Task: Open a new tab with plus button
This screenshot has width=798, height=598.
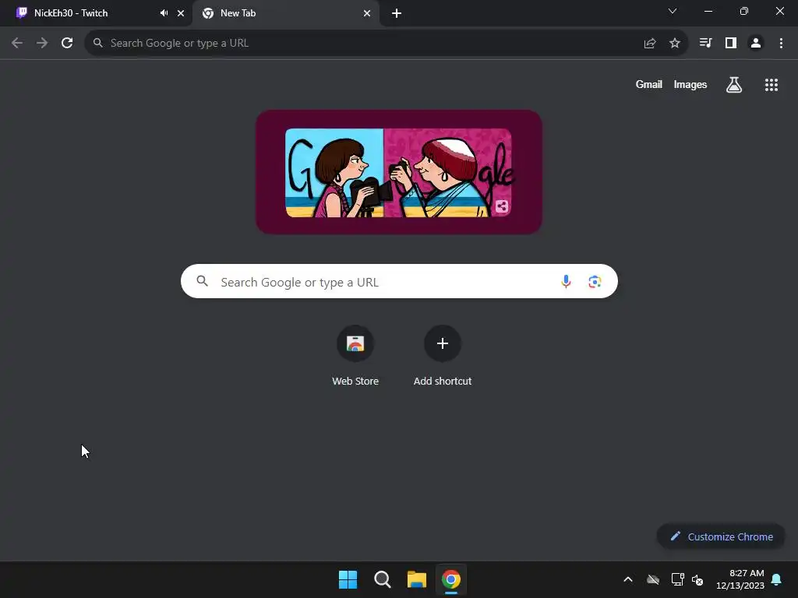Action: click(x=397, y=13)
